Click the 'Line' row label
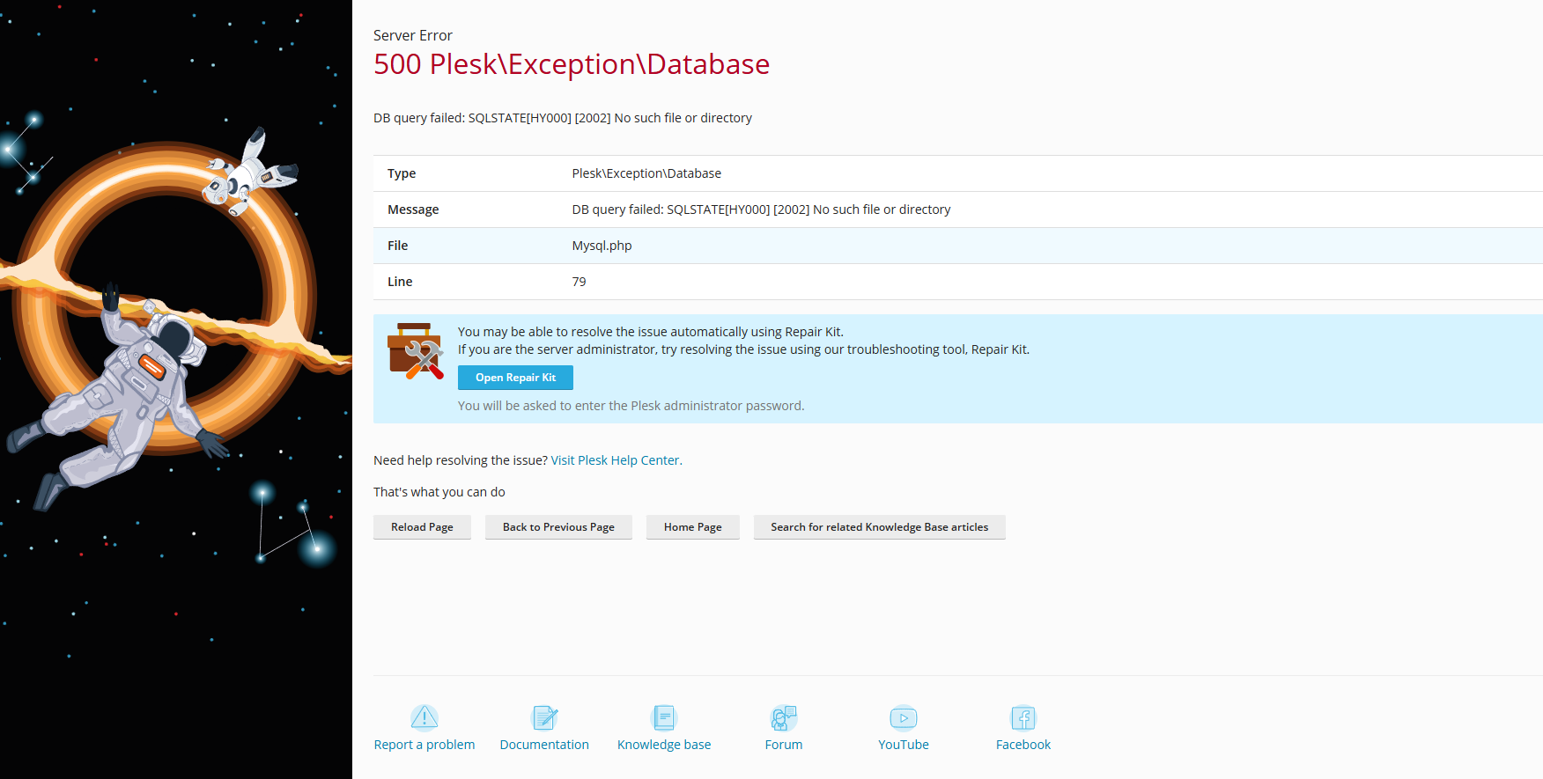The height and width of the screenshot is (779, 1543). tap(400, 282)
